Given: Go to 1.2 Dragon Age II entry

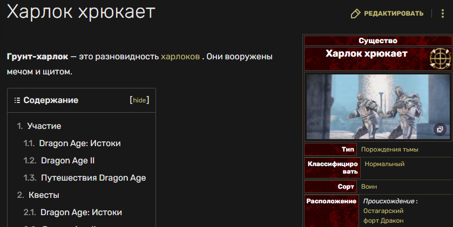Looking at the screenshot, I should [59, 161].
